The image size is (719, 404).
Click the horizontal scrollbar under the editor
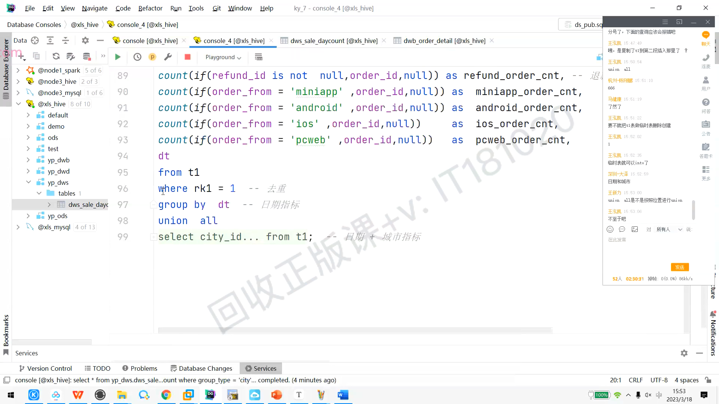355,330
